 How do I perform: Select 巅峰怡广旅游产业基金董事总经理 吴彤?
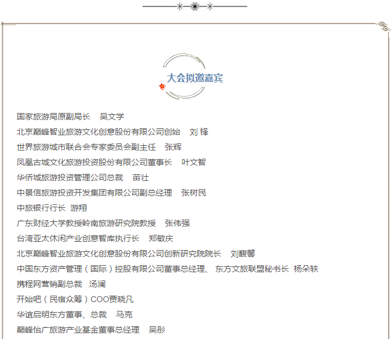point(91,330)
